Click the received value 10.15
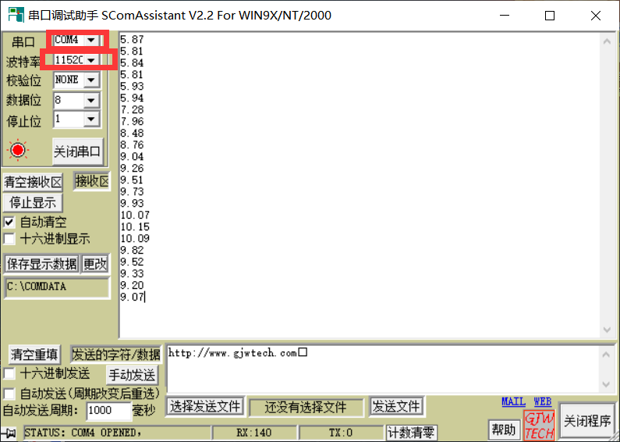This screenshot has height=442, width=620. point(135,227)
